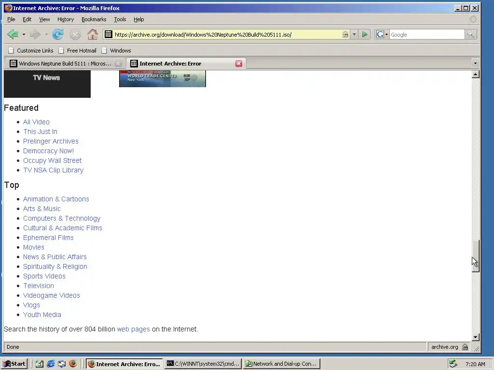Switch to Network and Dial-up Connections taskbar button
This screenshot has width=494, height=370.
coord(282,364)
